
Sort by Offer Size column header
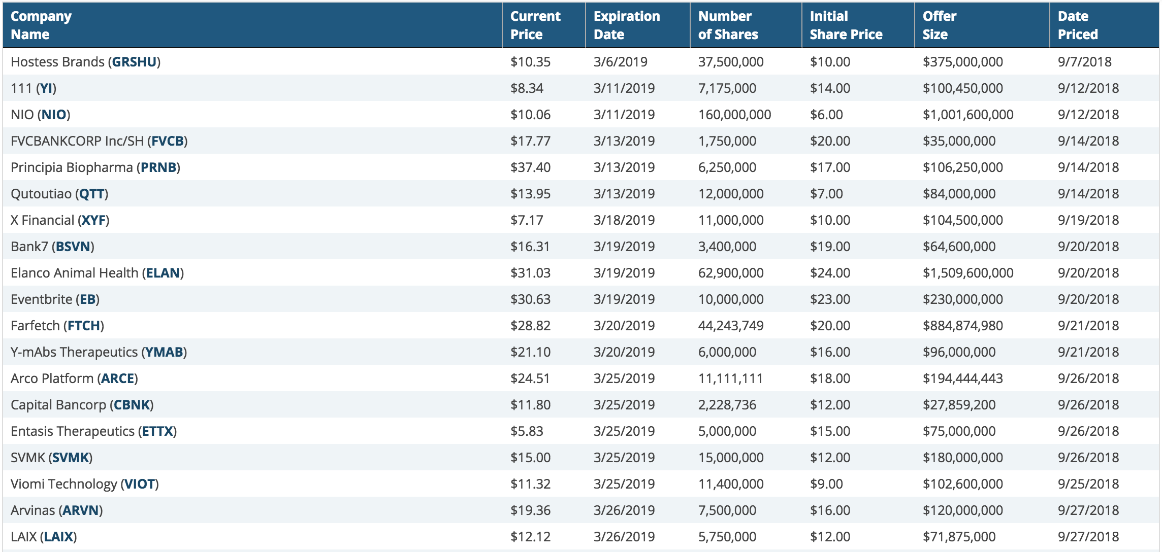[x=939, y=25]
